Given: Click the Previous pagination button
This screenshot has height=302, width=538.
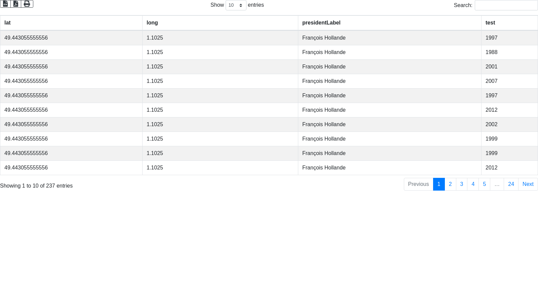Looking at the screenshot, I should pyautogui.click(x=418, y=184).
